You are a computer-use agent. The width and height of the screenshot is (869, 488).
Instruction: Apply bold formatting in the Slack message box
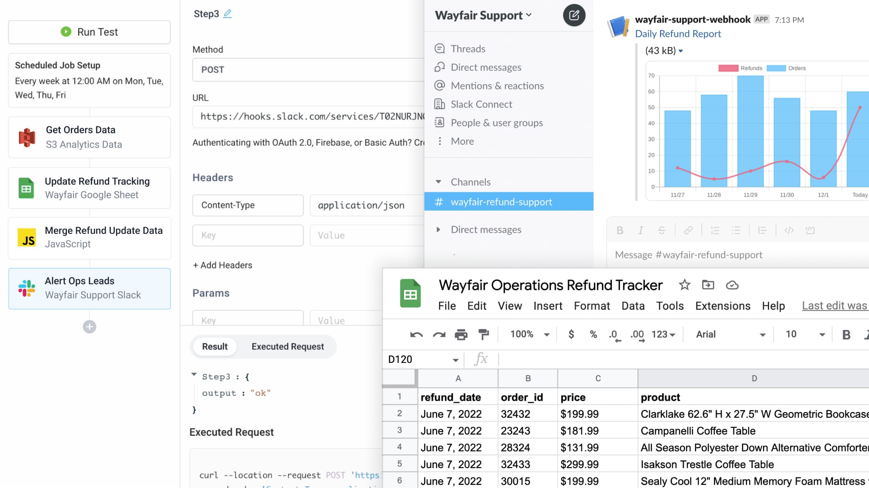(x=619, y=230)
